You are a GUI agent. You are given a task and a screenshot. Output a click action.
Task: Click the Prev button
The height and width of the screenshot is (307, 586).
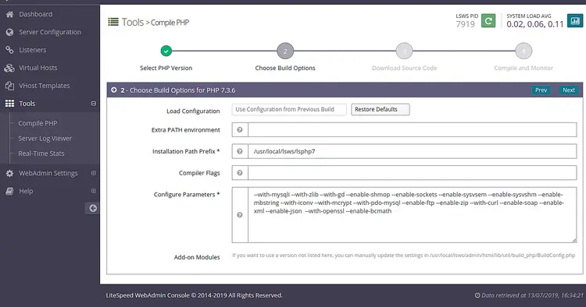[x=541, y=90]
